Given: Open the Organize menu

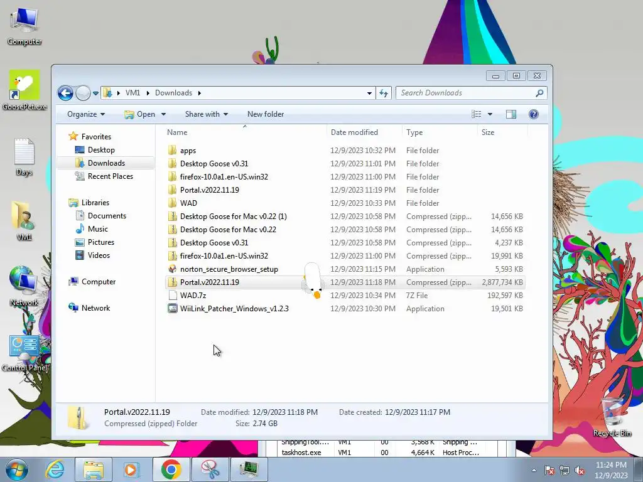Looking at the screenshot, I should [86, 114].
